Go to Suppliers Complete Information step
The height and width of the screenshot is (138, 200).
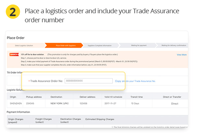point(99,45)
